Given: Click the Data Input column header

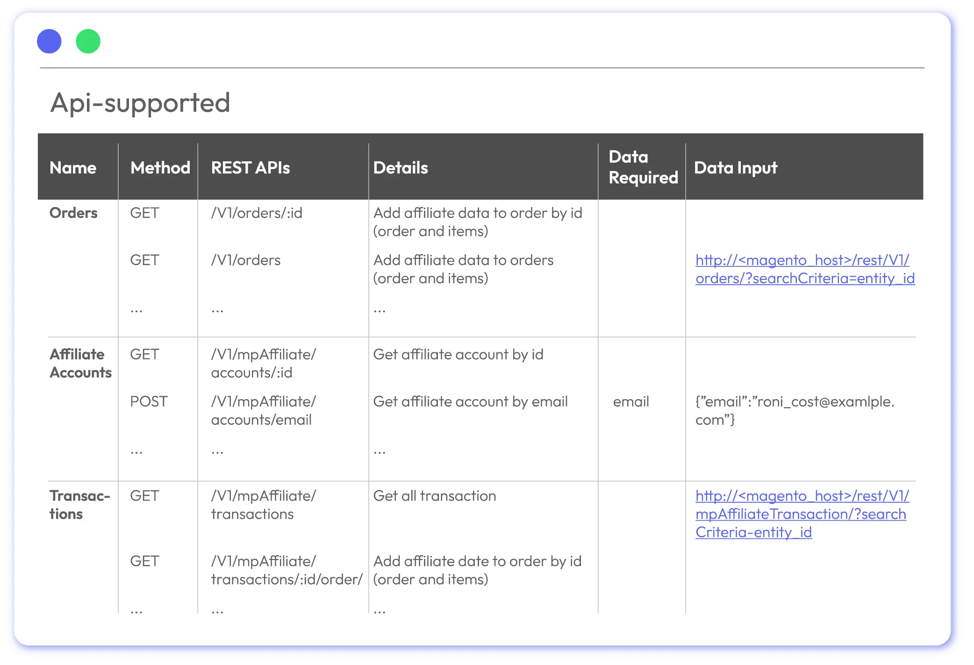Looking at the screenshot, I should coord(736,168).
